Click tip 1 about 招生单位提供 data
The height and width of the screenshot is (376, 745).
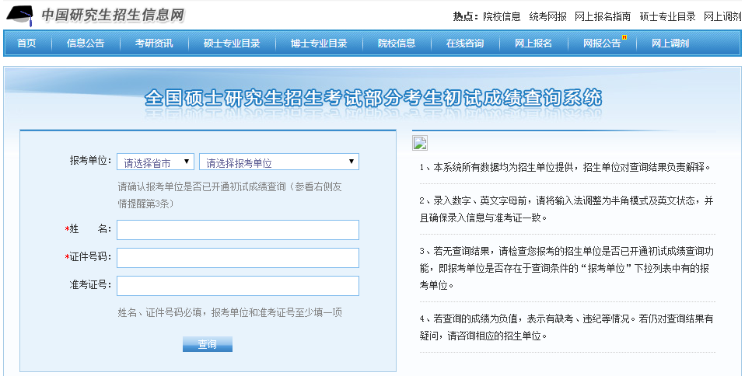tap(565, 167)
